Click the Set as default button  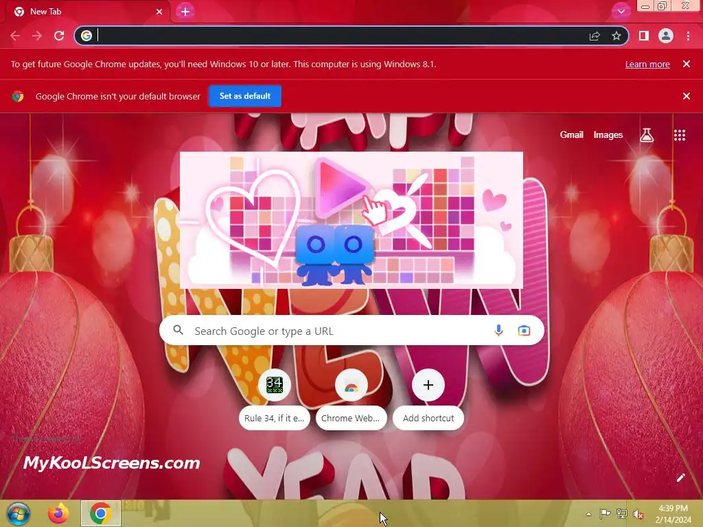245,96
